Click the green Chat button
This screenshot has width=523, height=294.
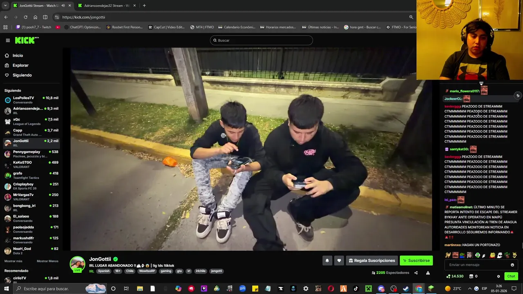point(511,276)
